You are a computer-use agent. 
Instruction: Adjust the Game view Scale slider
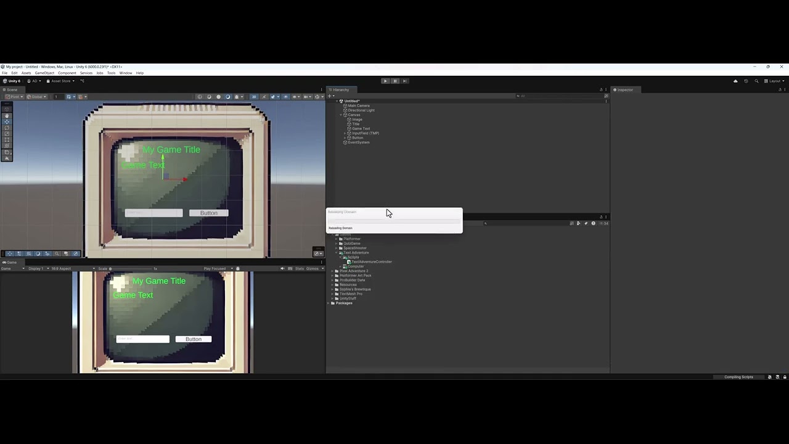coord(131,269)
